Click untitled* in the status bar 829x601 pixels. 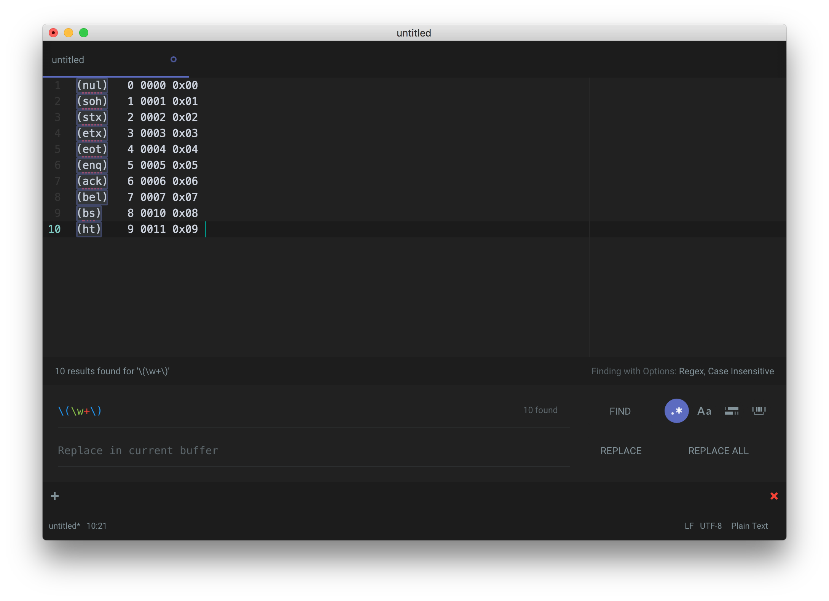pyautogui.click(x=64, y=526)
